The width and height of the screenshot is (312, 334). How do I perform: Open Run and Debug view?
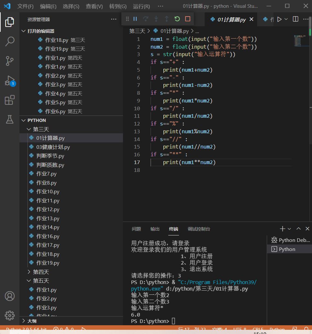pyautogui.click(x=10, y=80)
